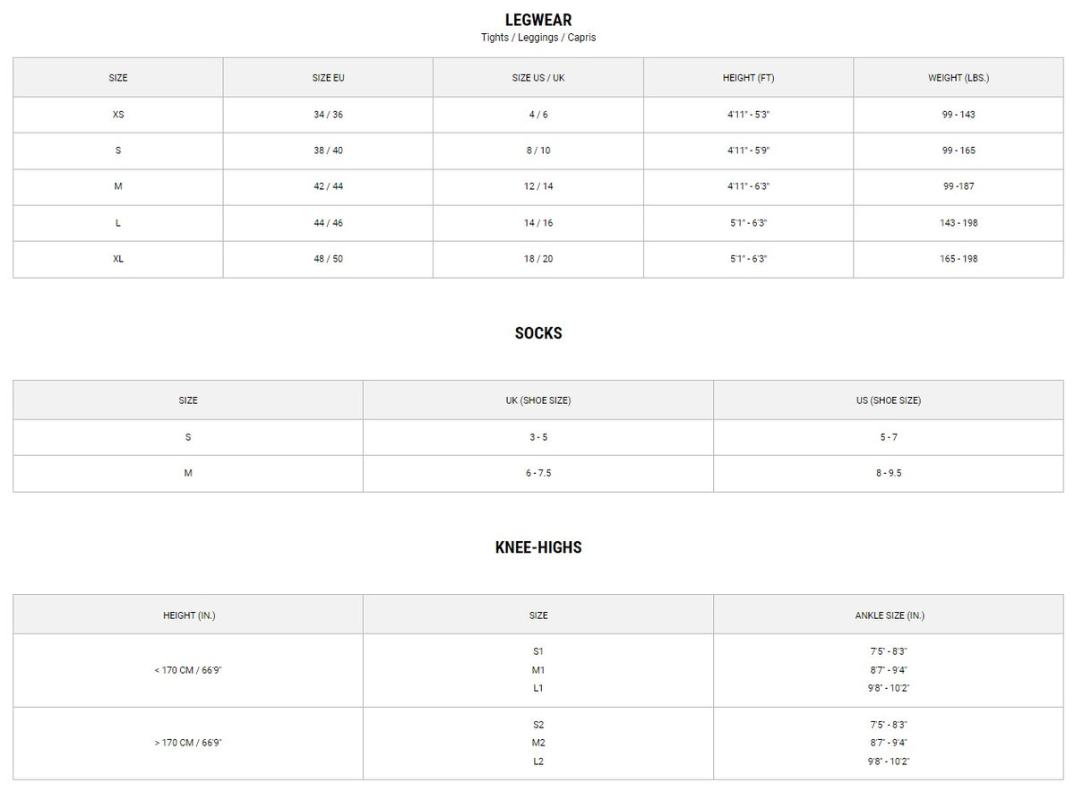The image size is (1075, 792).
Task: Select the WEIGHT (LBS.) column header
Action: point(959,78)
